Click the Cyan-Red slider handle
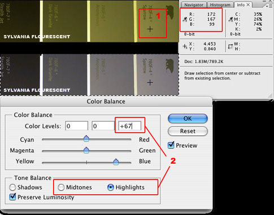274x215 pixels. (86, 138)
